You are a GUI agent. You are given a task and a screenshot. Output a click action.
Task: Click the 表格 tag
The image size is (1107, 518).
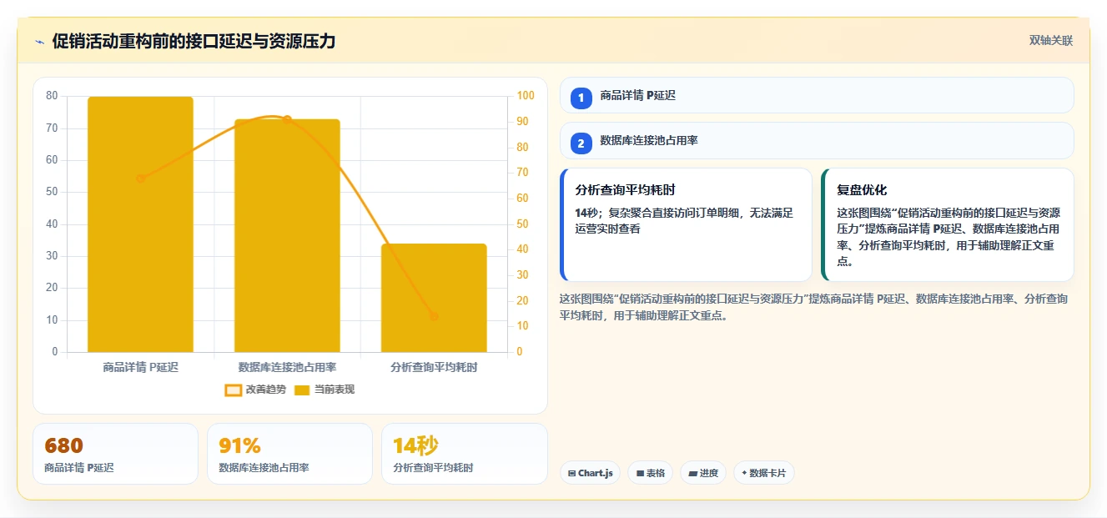pos(650,473)
